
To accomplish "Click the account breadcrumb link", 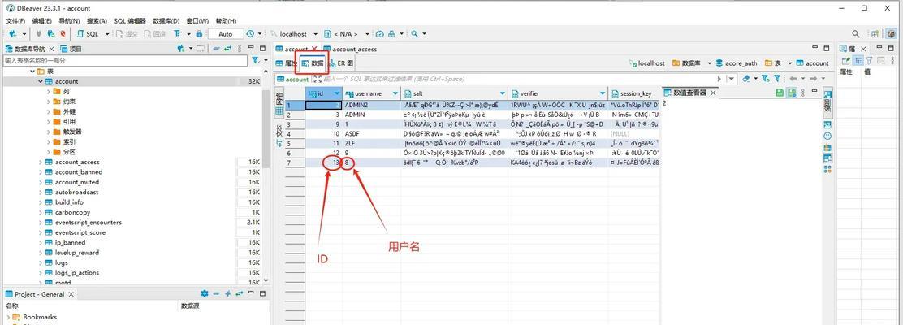I will point(813,63).
